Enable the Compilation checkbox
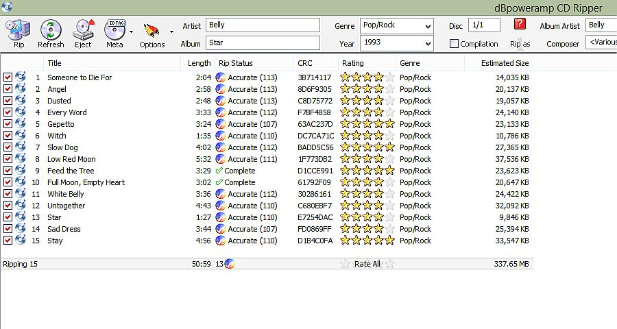Screen dimensions: 617x329 click(454, 44)
